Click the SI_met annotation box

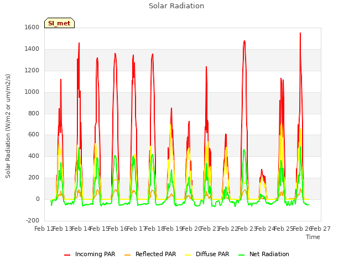(59, 23)
